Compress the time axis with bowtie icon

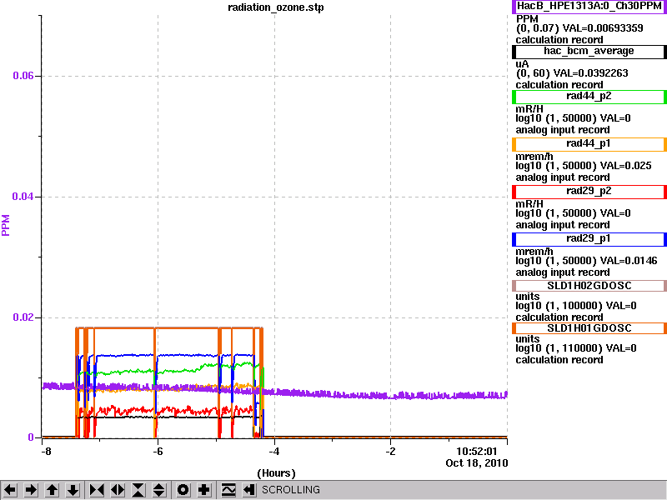97,490
